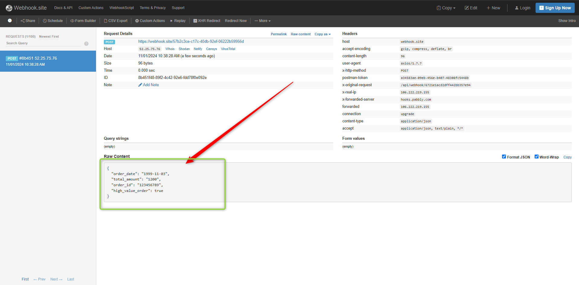Click the Webhook.site logo
The height and width of the screenshot is (285, 579).
[26, 8]
